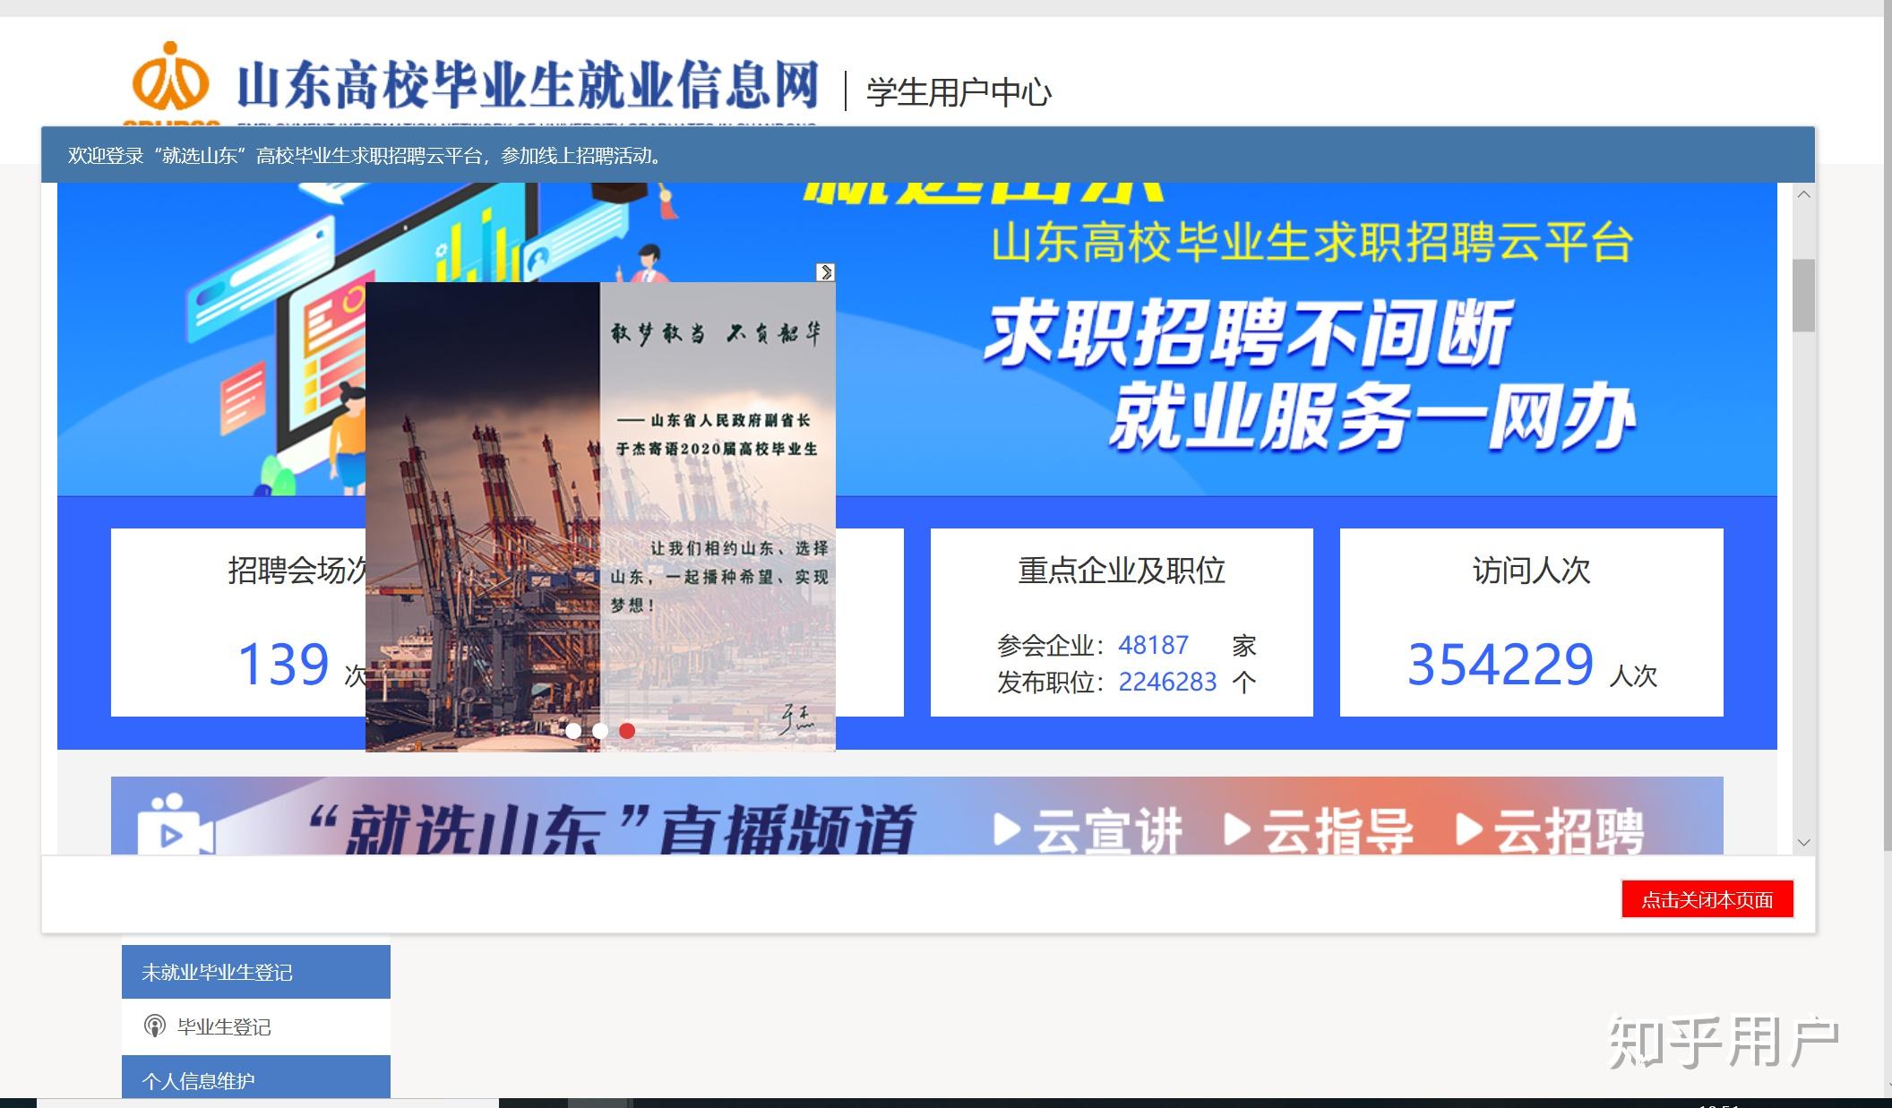The image size is (1892, 1108).
Task: Open the 云宣讲 link
Action: 1089,830
